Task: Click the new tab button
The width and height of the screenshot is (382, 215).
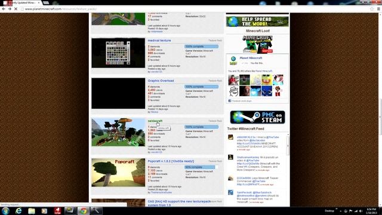Action: pos(47,3)
